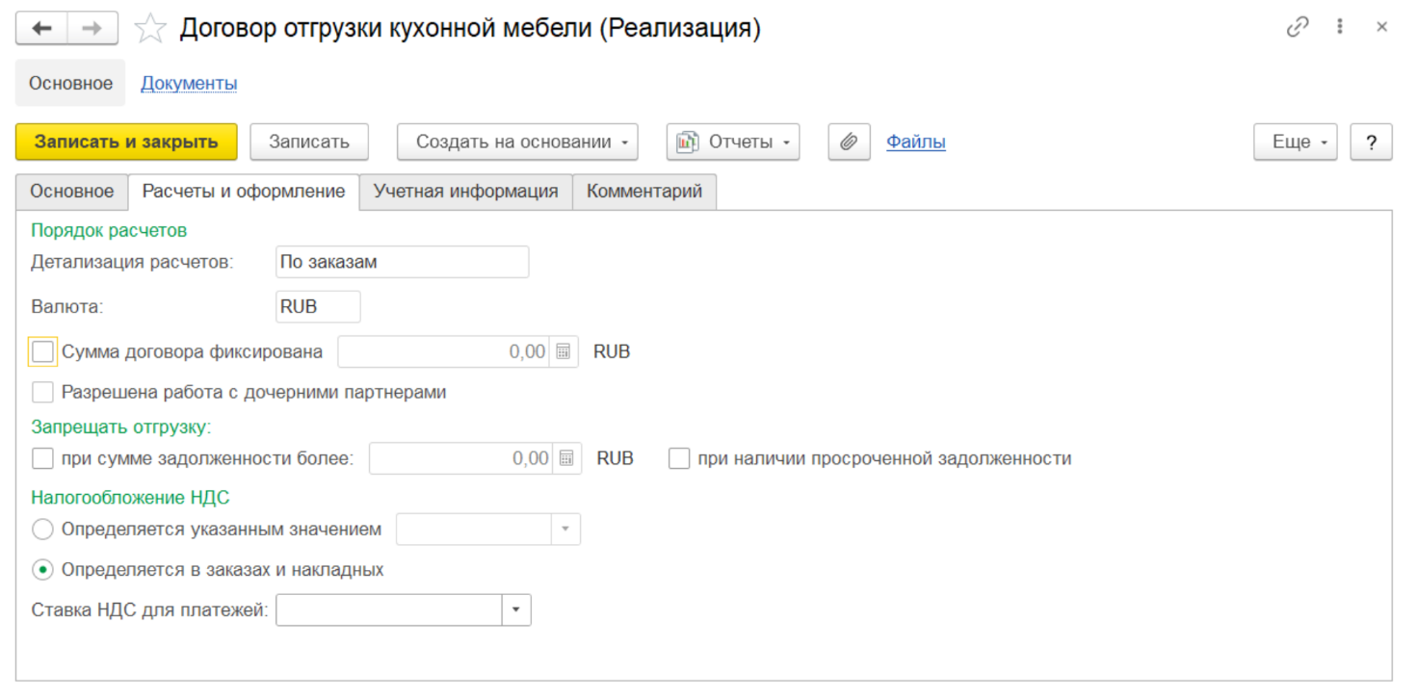Click the back navigation arrow
The image size is (1418, 699).
click(41, 29)
